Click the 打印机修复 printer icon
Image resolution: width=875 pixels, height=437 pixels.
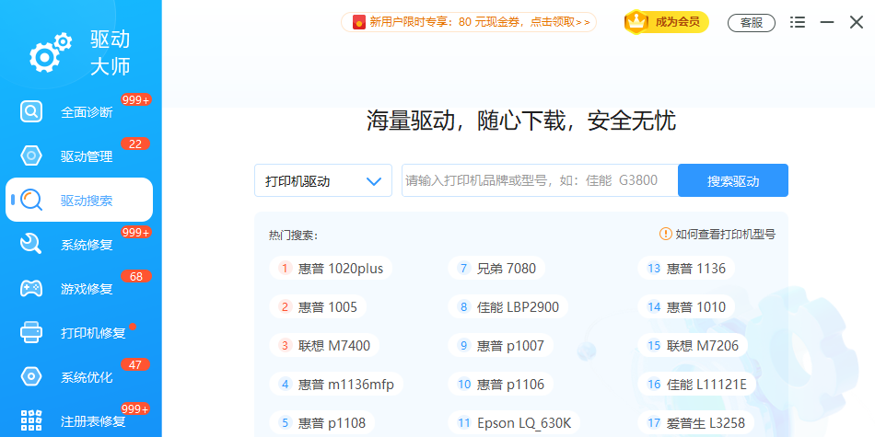[x=31, y=332]
